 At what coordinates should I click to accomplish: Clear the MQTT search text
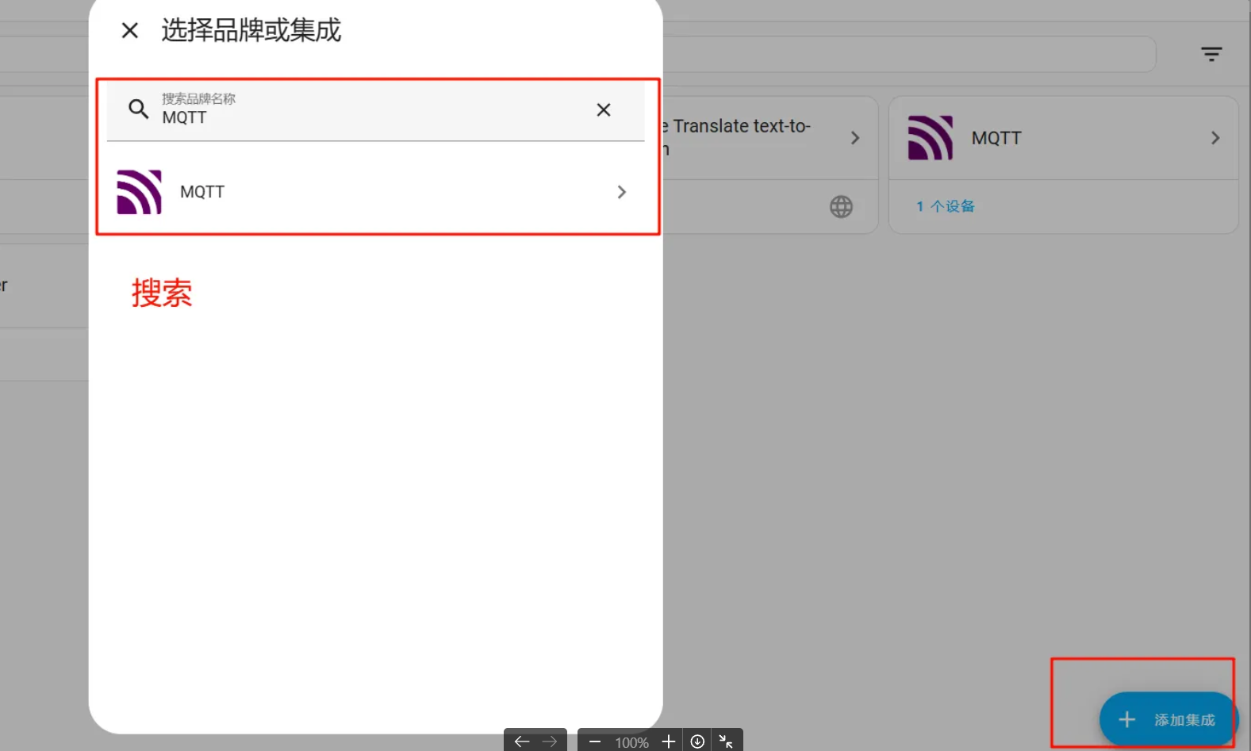pos(604,110)
